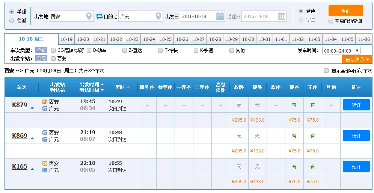Viewport: 374px width, 193px height.
Task: Click the 过 pass-through badge beside K879 广元
Action: click(45, 109)
